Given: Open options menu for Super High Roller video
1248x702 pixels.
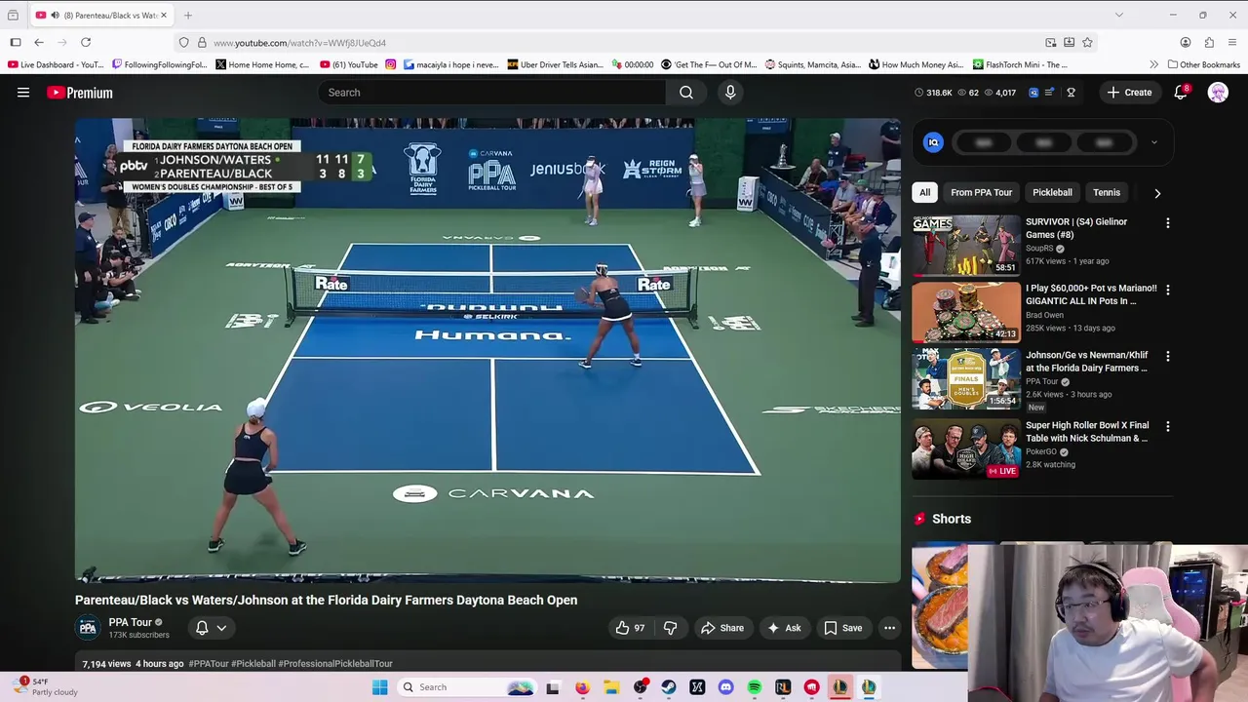Looking at the screenshot, I should (1167, 427).
